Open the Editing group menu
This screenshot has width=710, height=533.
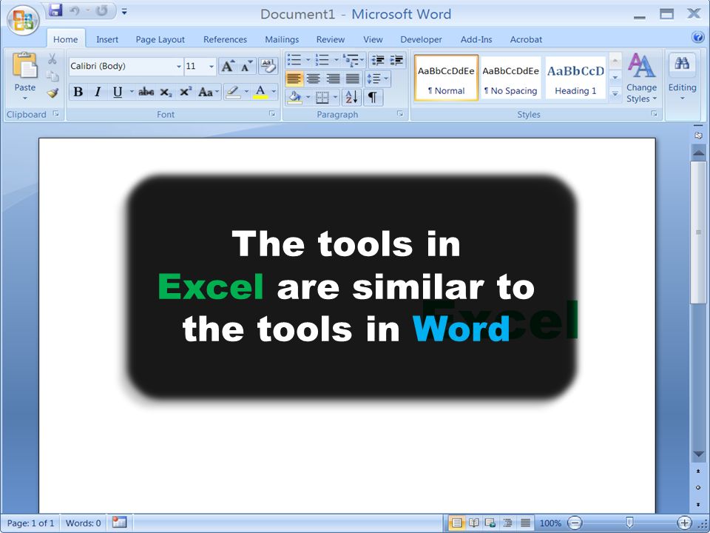pyautogui.click(x=682, y=78)
